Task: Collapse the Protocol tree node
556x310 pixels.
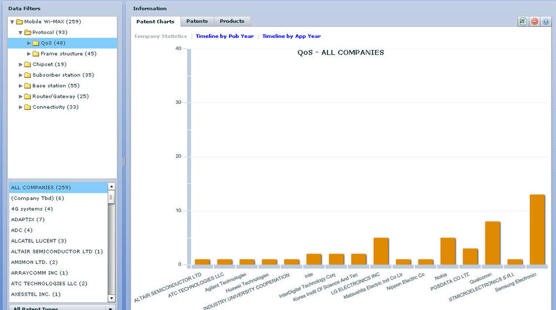Action: click(21, 32)
